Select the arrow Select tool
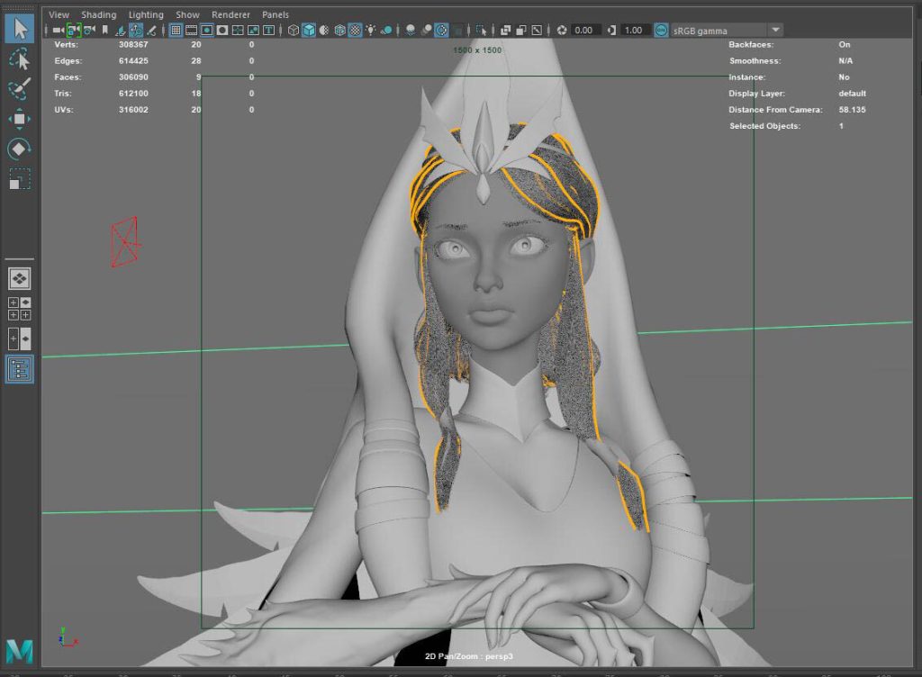This screenshot has width=922, height=677. point(20,28)
